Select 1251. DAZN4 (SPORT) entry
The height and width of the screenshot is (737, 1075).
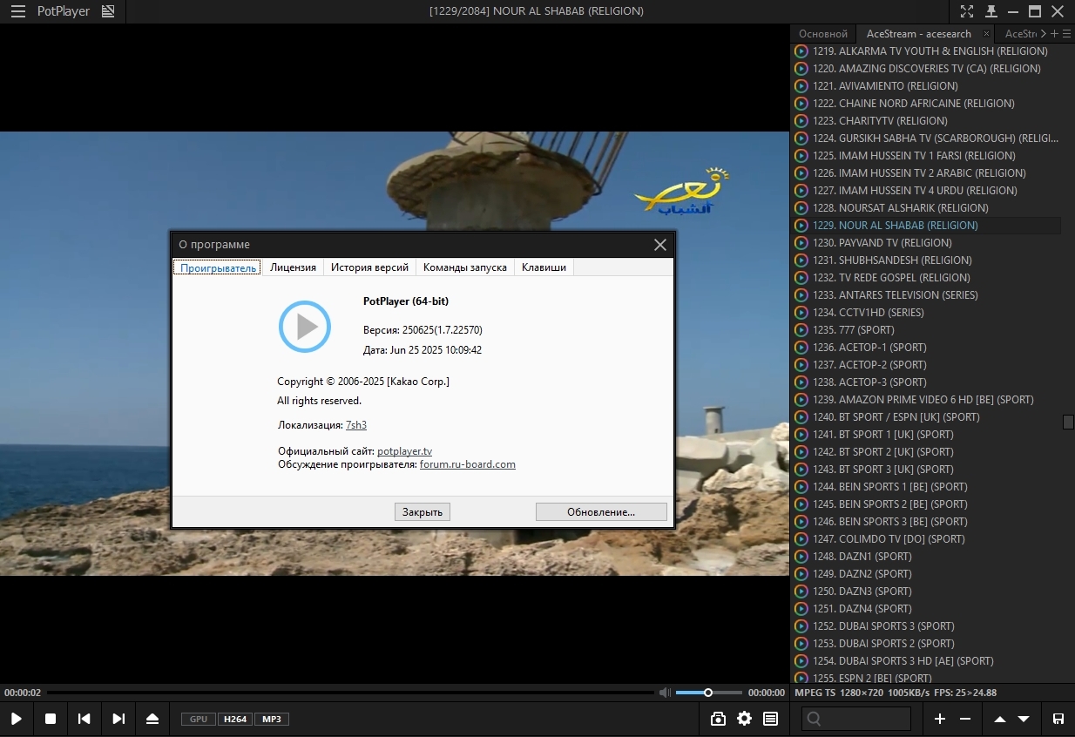tap(927, 609)
